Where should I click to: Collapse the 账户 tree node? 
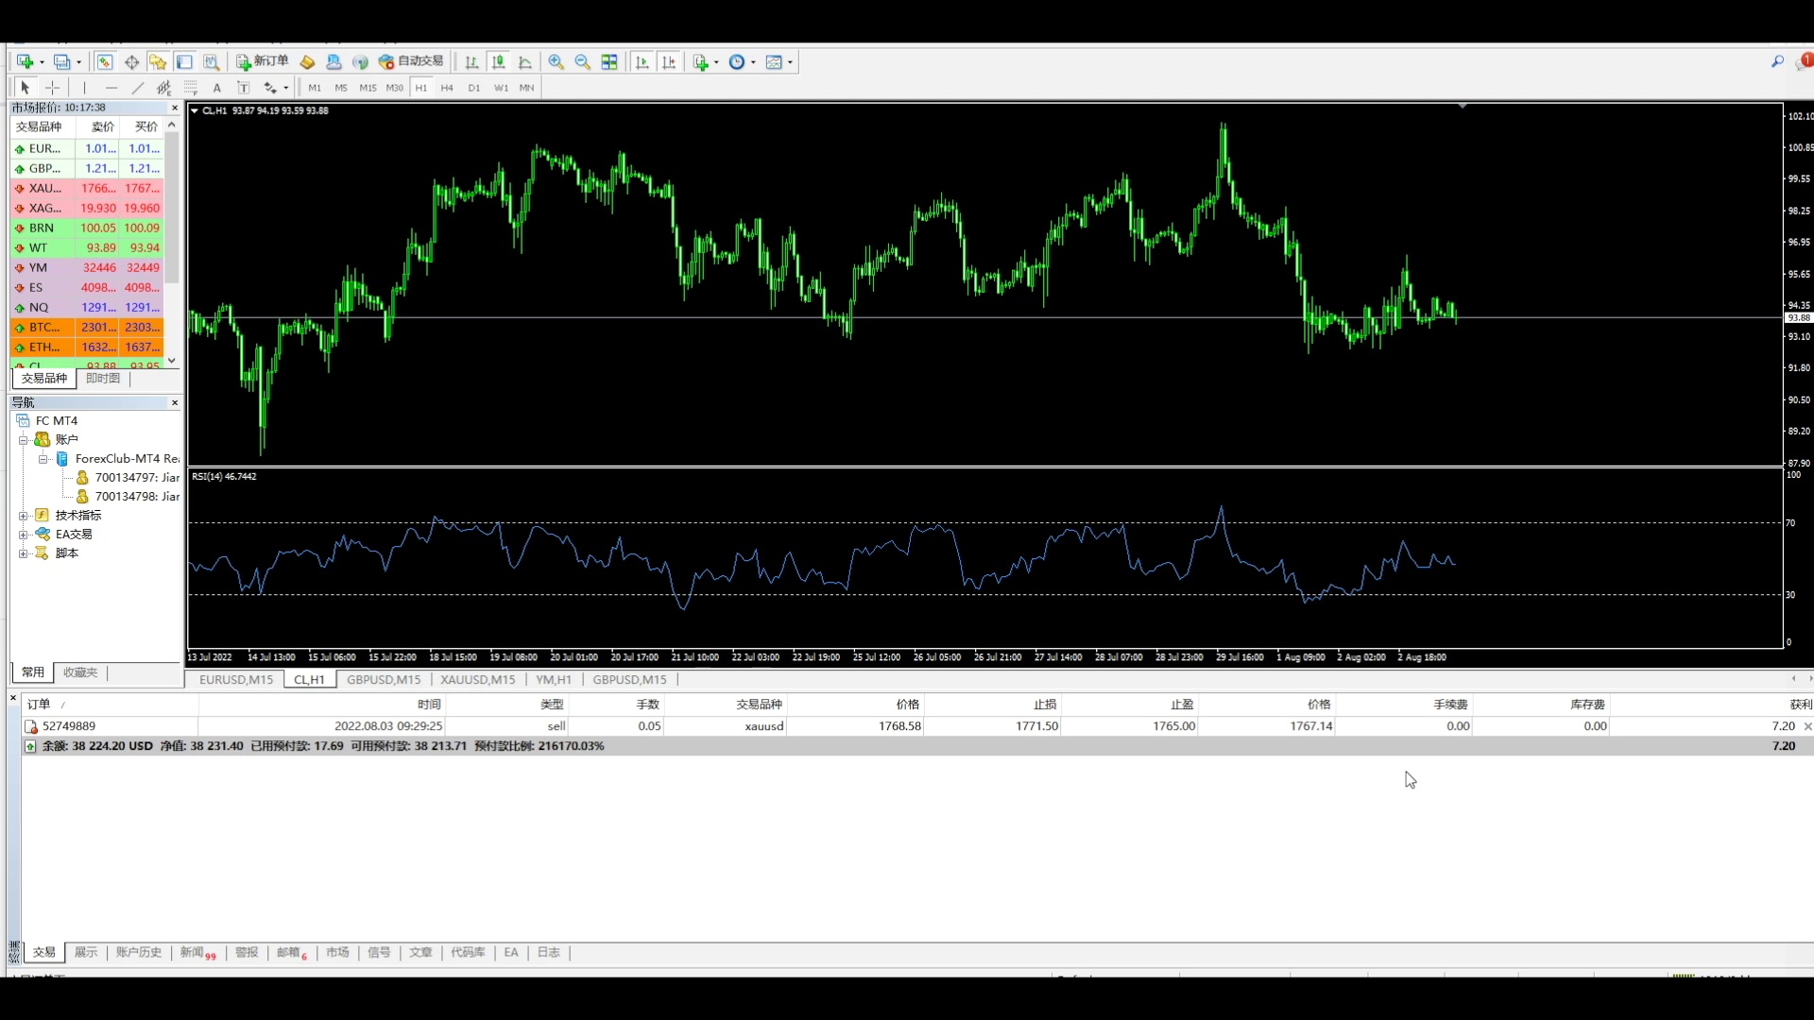(23, 440)
